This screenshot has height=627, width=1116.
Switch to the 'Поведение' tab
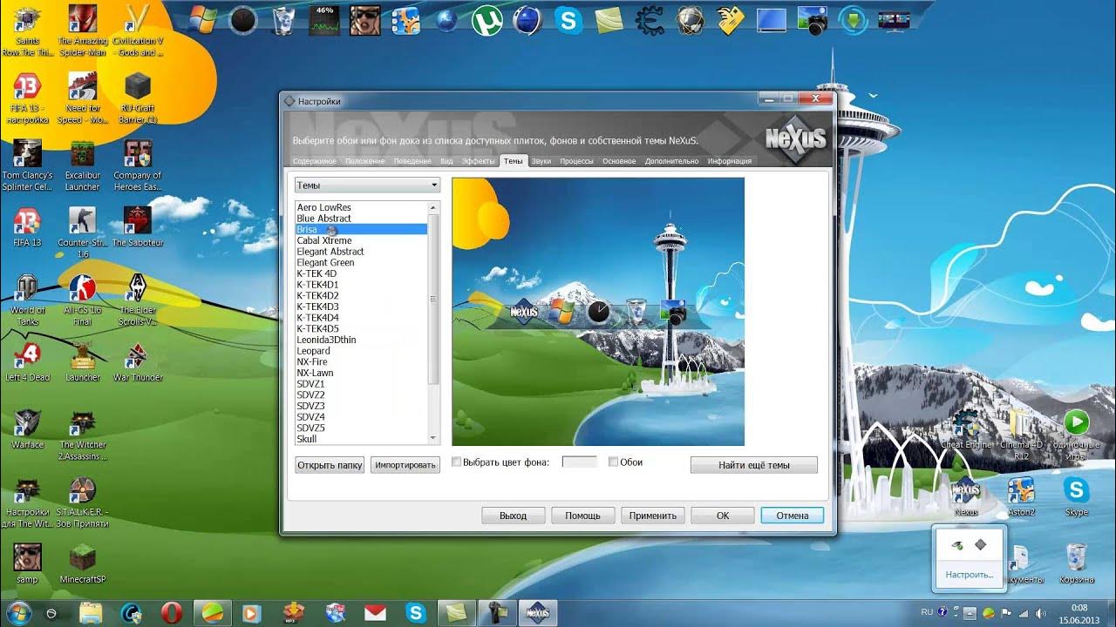(412, 161)
